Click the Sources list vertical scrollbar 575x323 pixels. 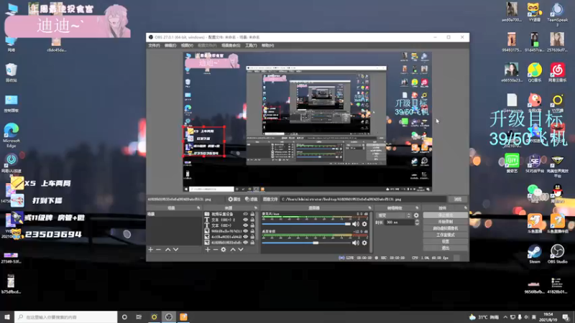(258, 227)
